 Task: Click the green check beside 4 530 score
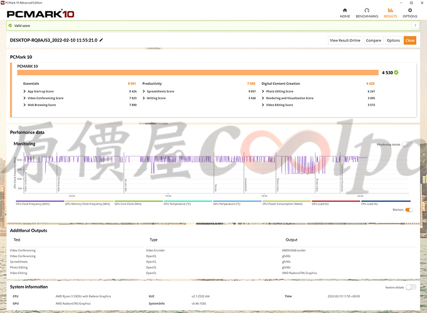pos(396,73)
